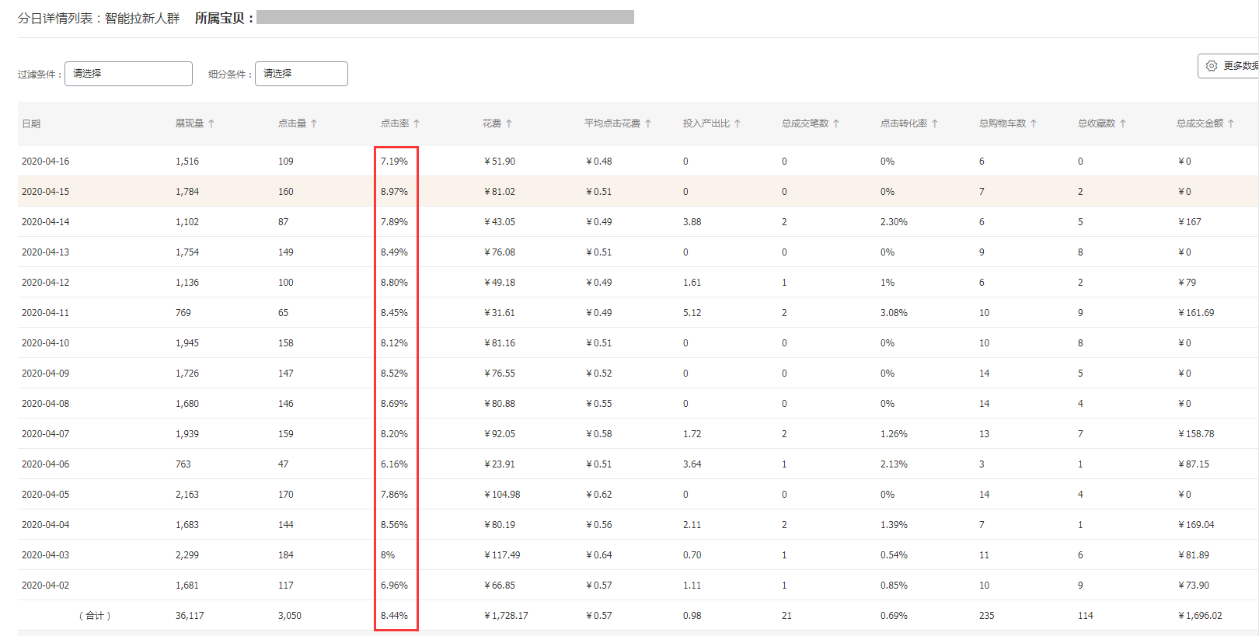Sort by 点击量 using arrow icon

(x=314, y=123)
